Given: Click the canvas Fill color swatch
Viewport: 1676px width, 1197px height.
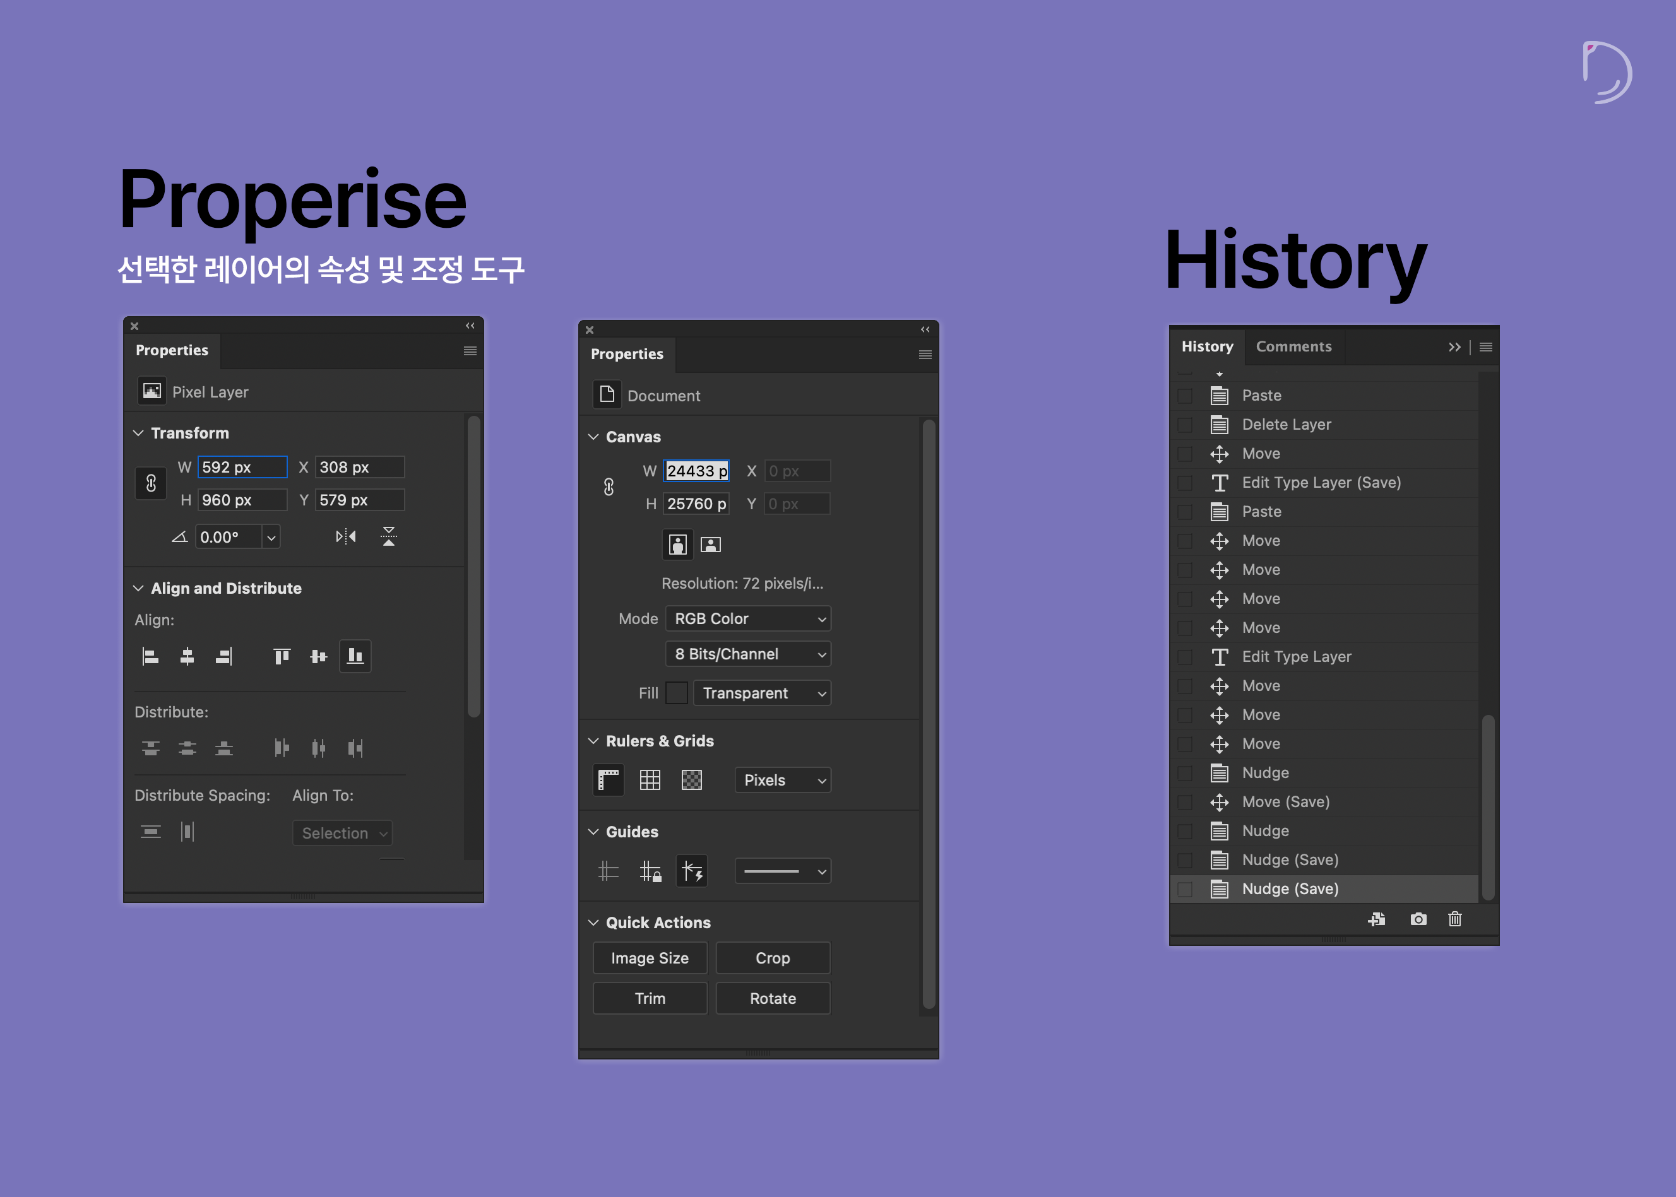Looking at the screenshot, I should pyautogui.click(x=676, y=693).
